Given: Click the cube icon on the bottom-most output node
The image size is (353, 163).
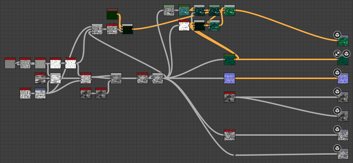Looking at the screenshot, I should coord(337,148).
